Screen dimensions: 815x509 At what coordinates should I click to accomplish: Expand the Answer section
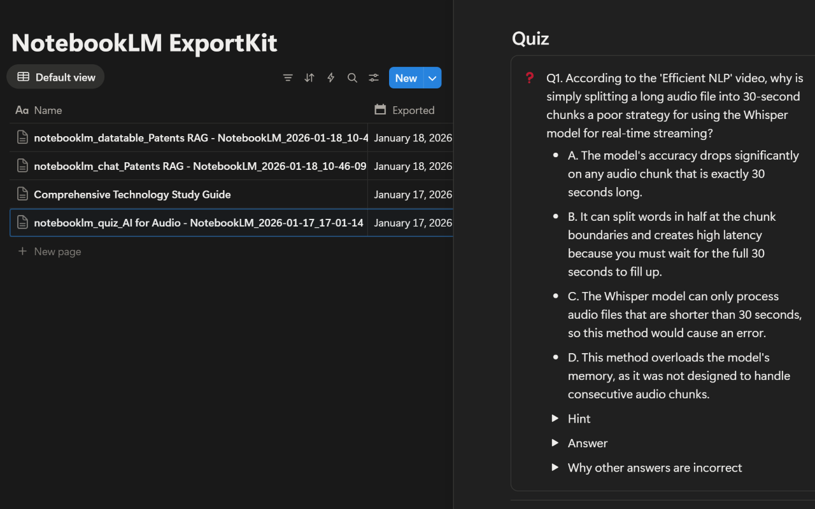point(555,443)
